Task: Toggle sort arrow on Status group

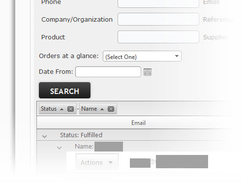Action: tap(61, 109)
